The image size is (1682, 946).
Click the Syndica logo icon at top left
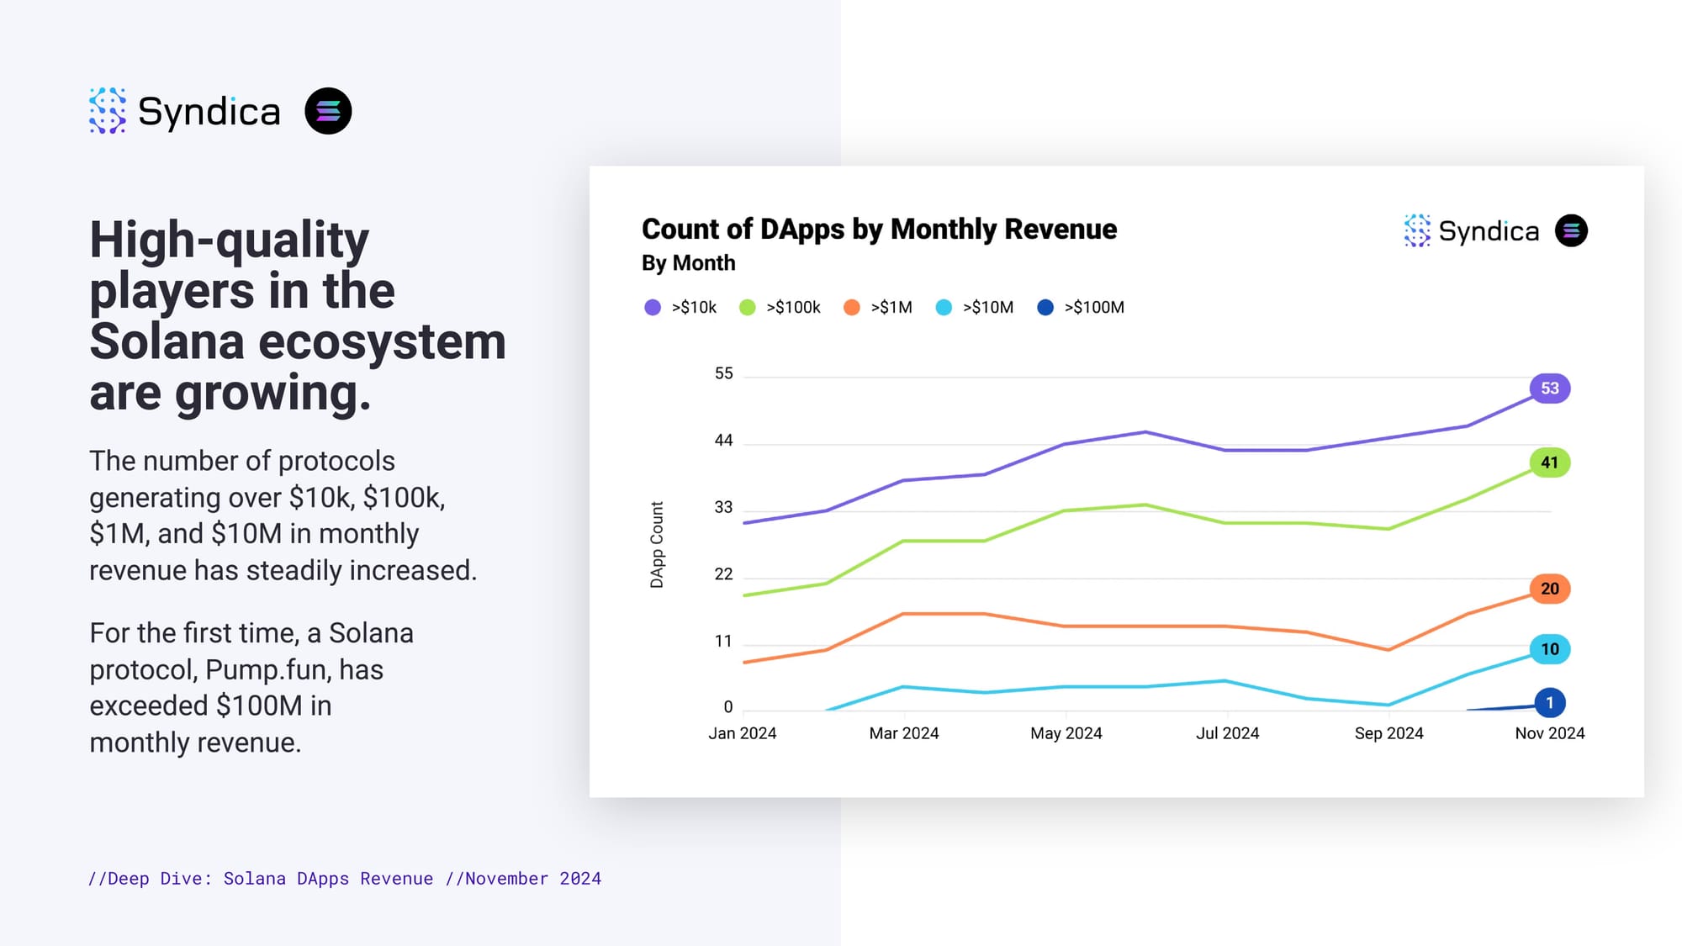(108, 111)
